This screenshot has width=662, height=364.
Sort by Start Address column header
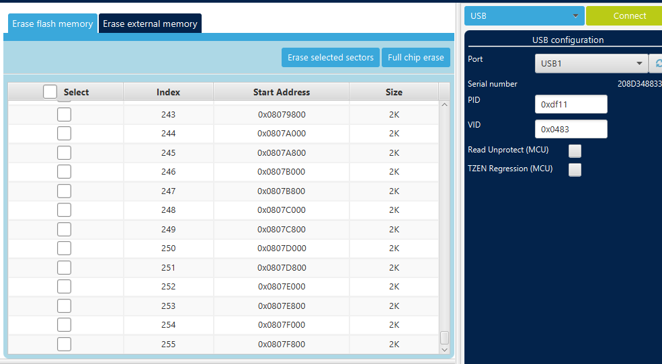coord(281,92)
